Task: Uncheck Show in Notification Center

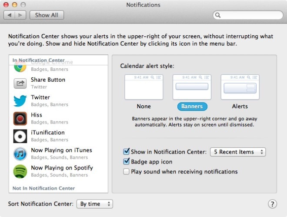Action: [127, 151]
